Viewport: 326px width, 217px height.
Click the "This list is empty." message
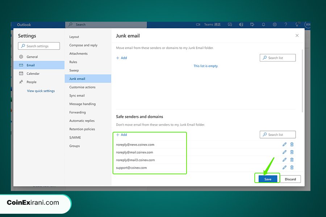pyautogui.click(x=206, y=66)
